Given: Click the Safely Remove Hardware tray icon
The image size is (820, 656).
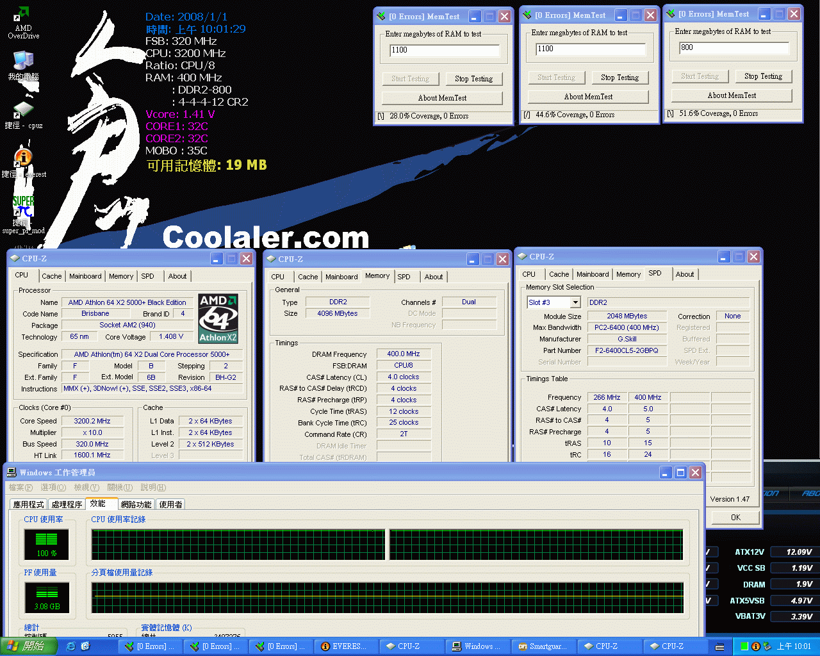Looking at the screenshot, I should tap(766, 646).
